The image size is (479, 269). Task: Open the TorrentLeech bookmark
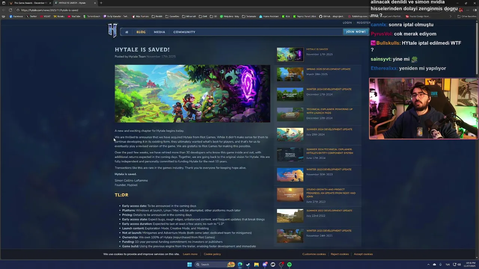[x=92, y=16]
